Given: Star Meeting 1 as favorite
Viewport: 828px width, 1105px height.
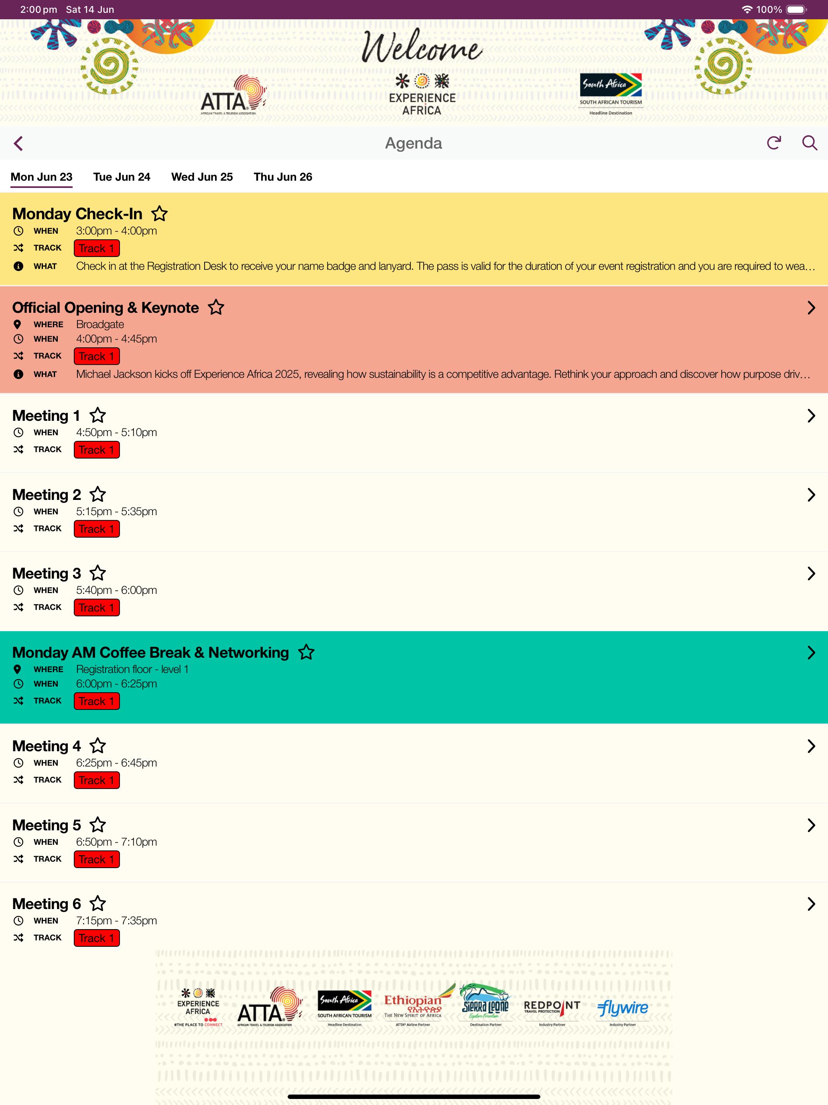Looking at the screenshot, I should pyautogui.click(x=97, y=415).
